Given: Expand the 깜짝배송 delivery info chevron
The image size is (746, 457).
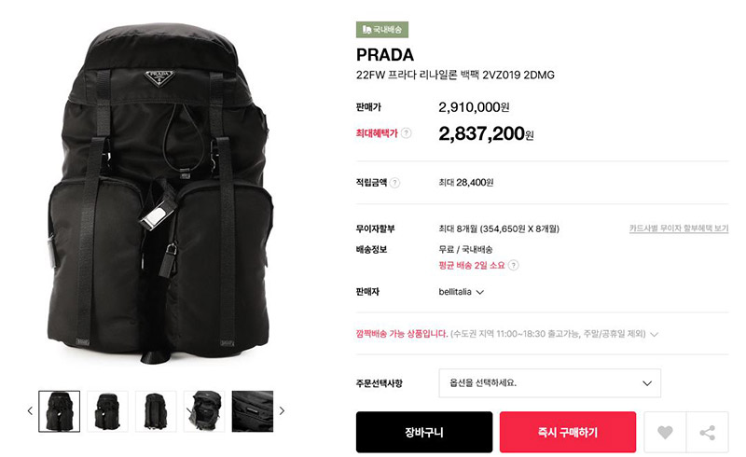Looking at the screenshot, I should tap(655, 334).
